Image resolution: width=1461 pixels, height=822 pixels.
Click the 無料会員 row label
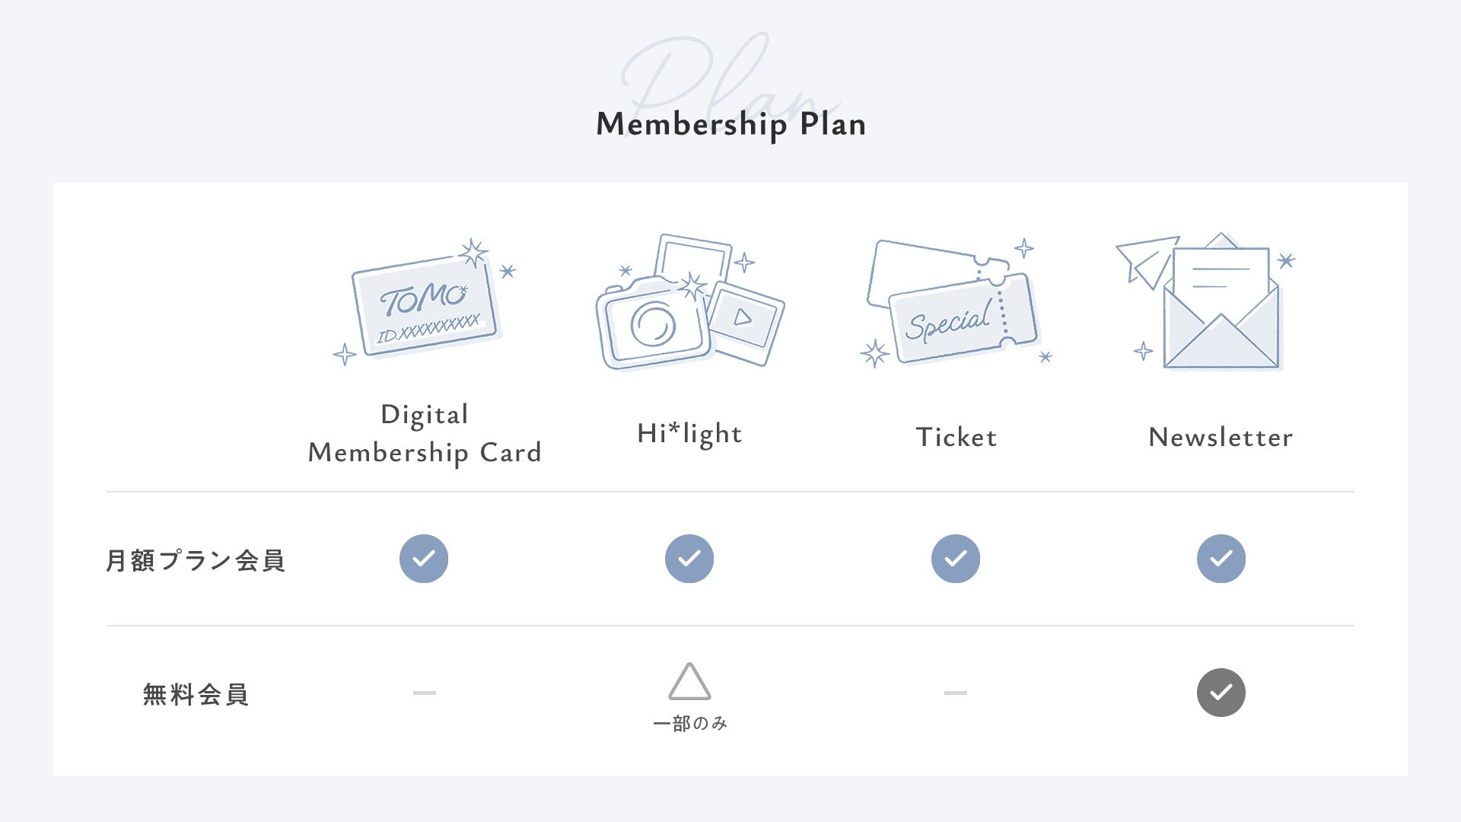(x=196, y=694)
